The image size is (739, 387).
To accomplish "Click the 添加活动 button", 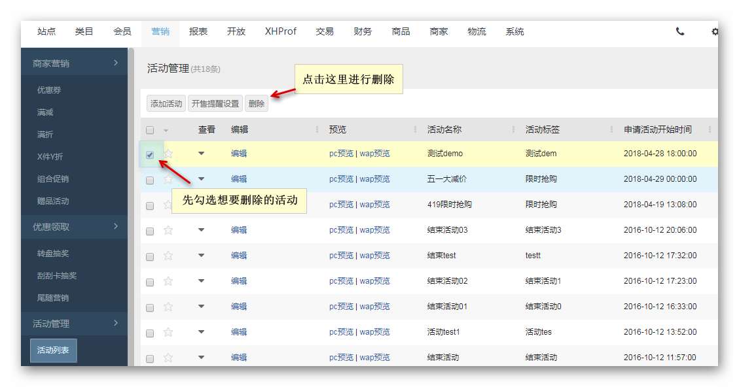I will pyautogui.click(x=166, y=103).
